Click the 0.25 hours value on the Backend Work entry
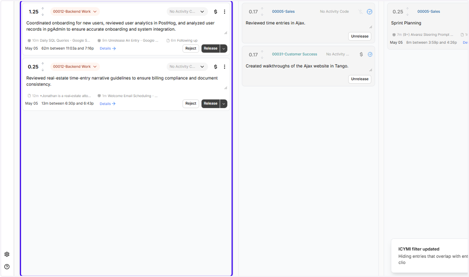Screen dimensions: 469x277 tap(33, 67)
